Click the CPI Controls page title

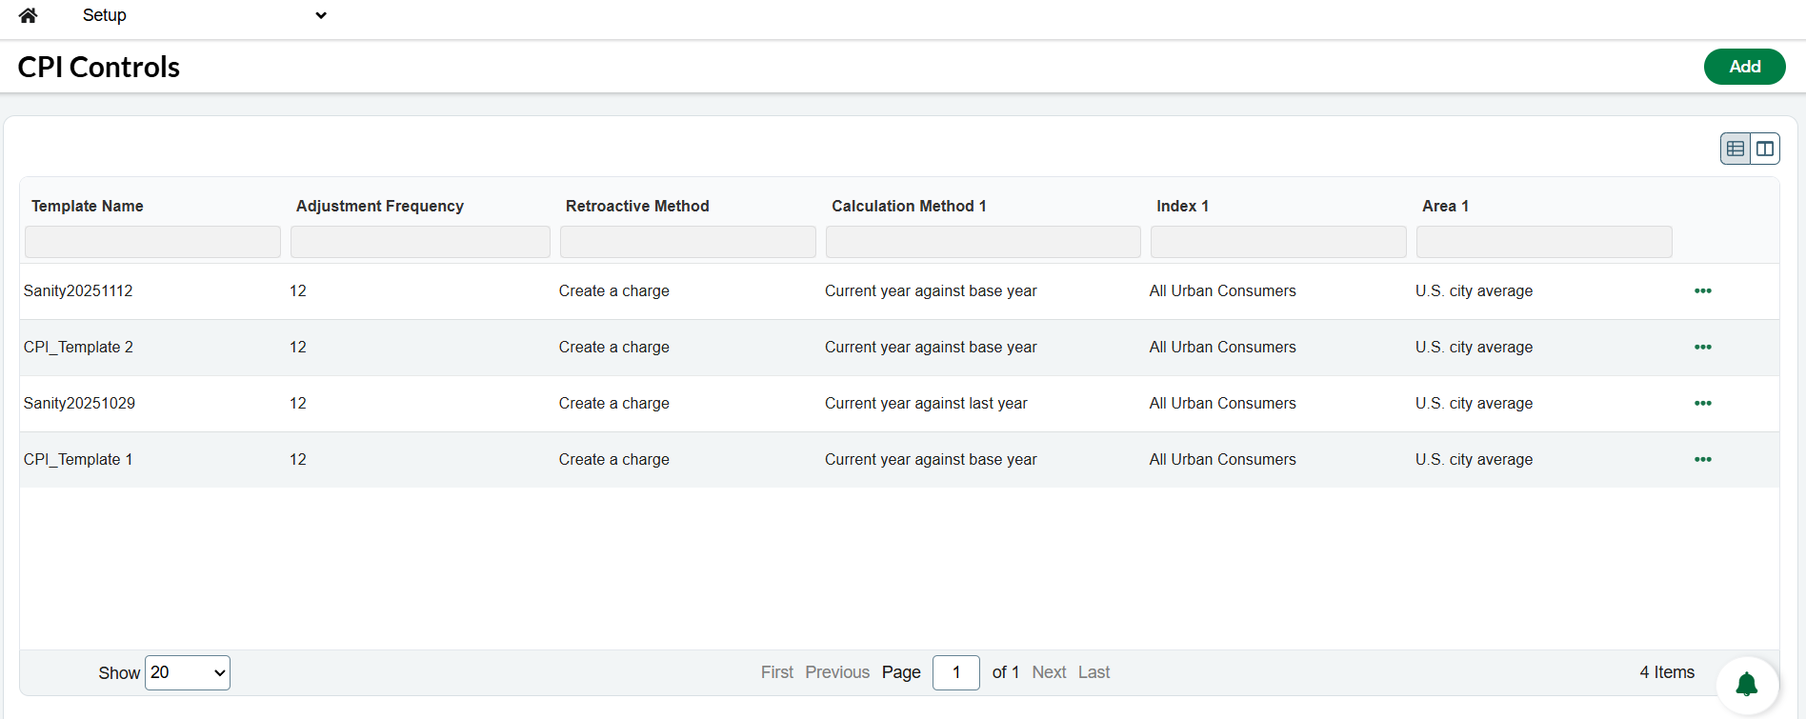pos(99,67)
